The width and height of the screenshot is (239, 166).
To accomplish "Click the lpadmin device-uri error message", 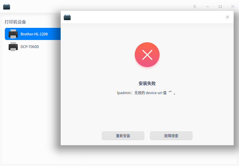I will click(146, 93).
